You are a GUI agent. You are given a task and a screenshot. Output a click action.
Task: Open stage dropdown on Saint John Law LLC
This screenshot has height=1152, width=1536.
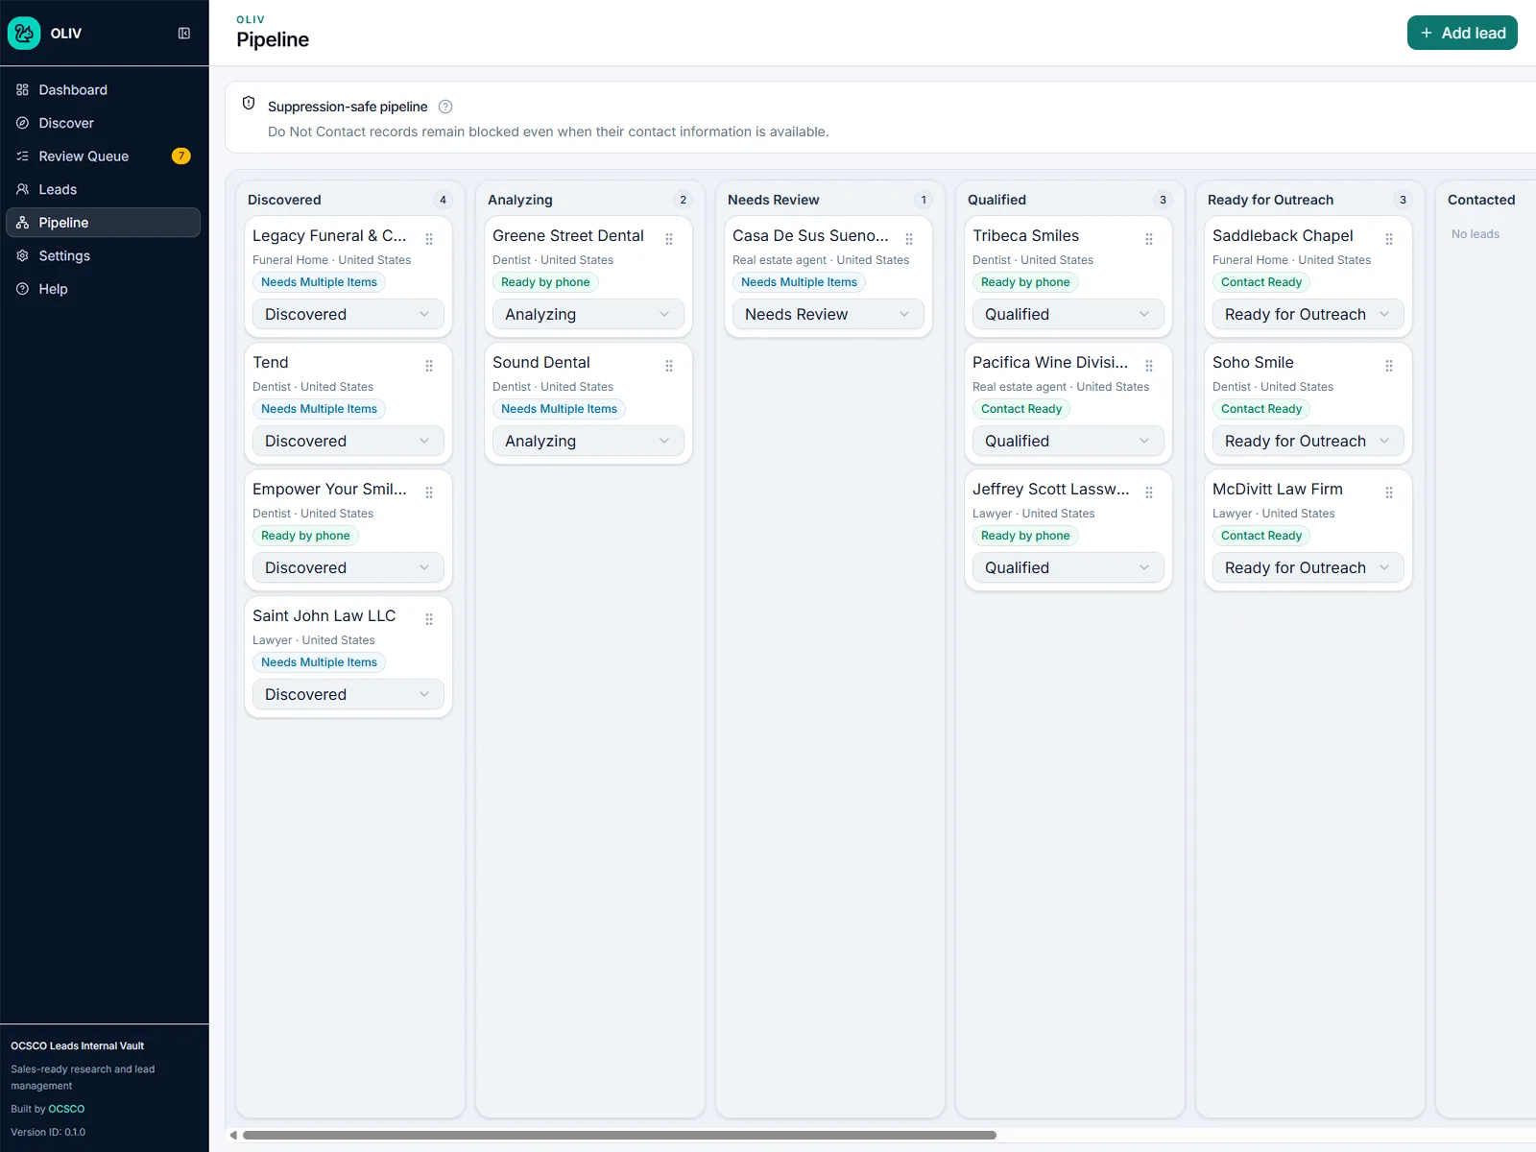[x=348, y=694]
